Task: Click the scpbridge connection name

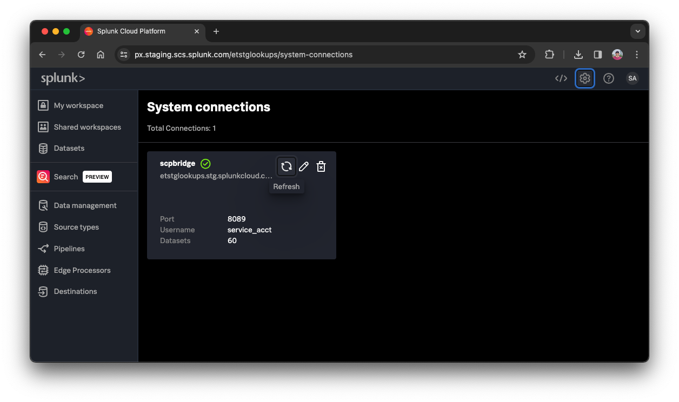Action: (x=177, y=163)
